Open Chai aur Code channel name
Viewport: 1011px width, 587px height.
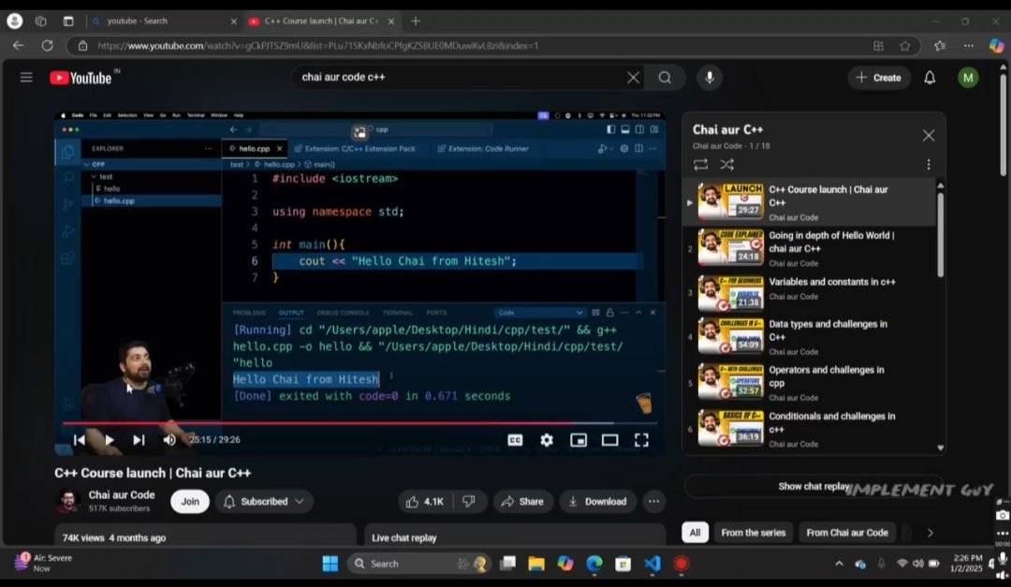121,494
